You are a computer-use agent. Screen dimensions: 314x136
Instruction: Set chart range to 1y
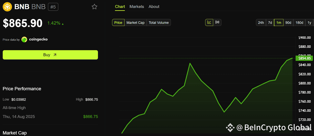pos(309,23)
